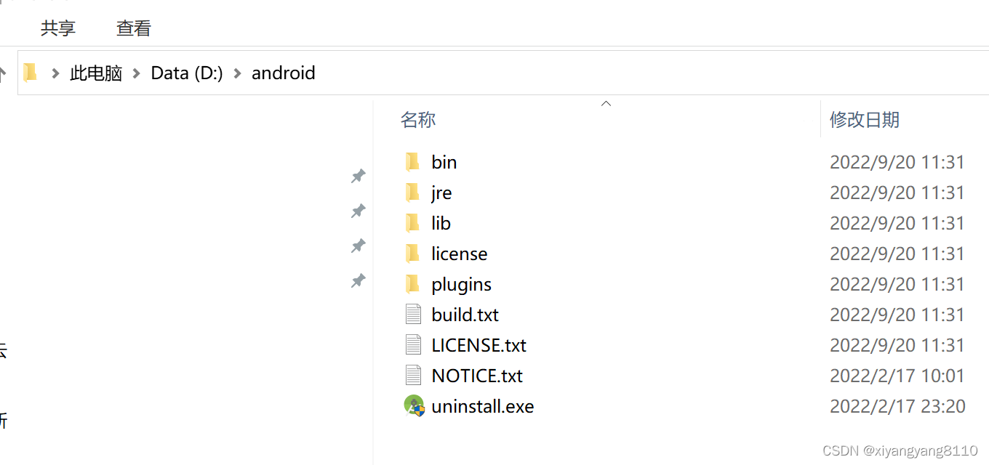Open the jre folder

441,192
